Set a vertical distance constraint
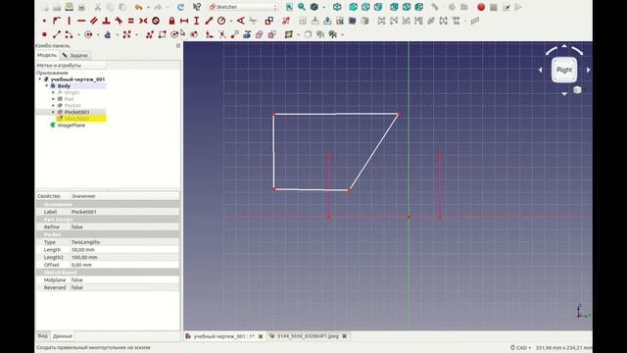Viewport: 627px width, 353px height. 196,21
